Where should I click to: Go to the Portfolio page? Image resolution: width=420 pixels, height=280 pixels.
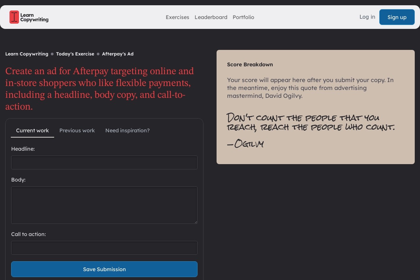point(243,17)
